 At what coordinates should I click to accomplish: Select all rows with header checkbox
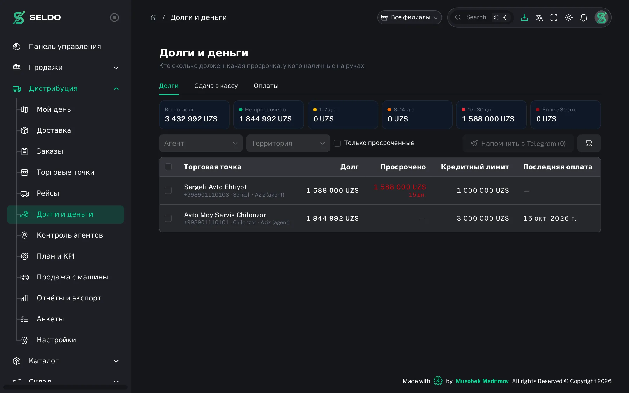pyautogui.click(x=168, y=167)
